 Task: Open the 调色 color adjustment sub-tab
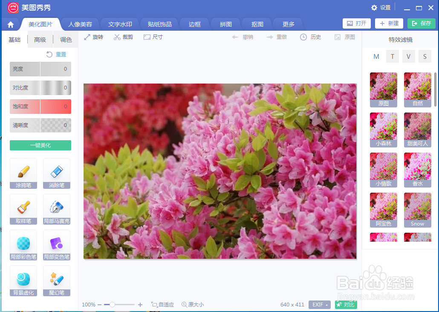(x=65, y=39)
